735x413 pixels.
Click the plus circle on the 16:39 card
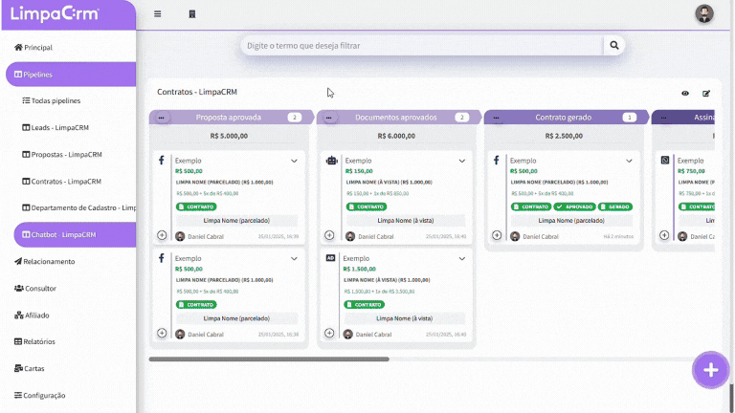[162, 235]
